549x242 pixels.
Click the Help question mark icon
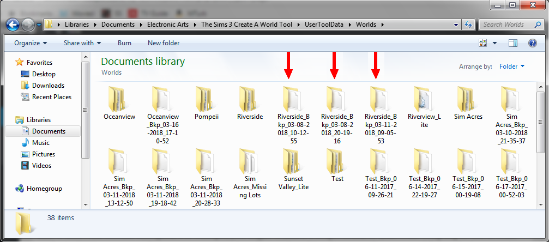pyautogui.click(x=533, y=43)
